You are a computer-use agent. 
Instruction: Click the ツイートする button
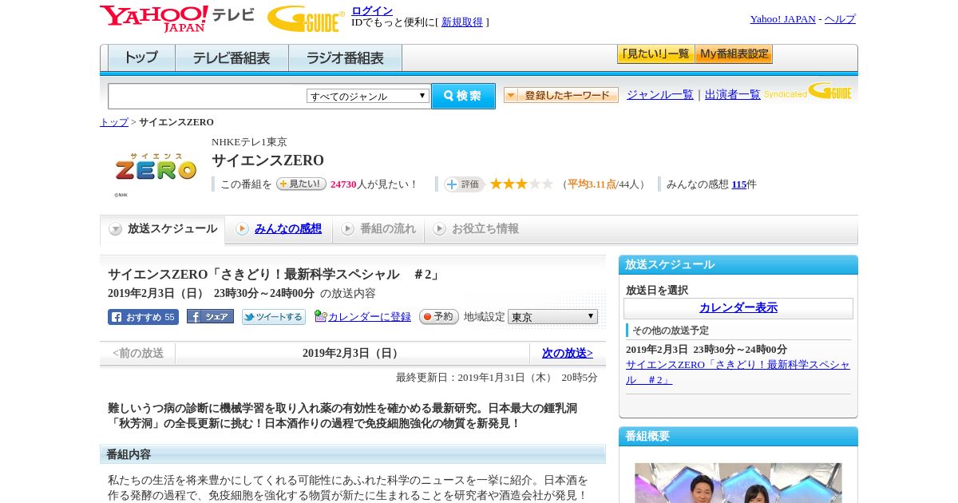coord(274,317)
